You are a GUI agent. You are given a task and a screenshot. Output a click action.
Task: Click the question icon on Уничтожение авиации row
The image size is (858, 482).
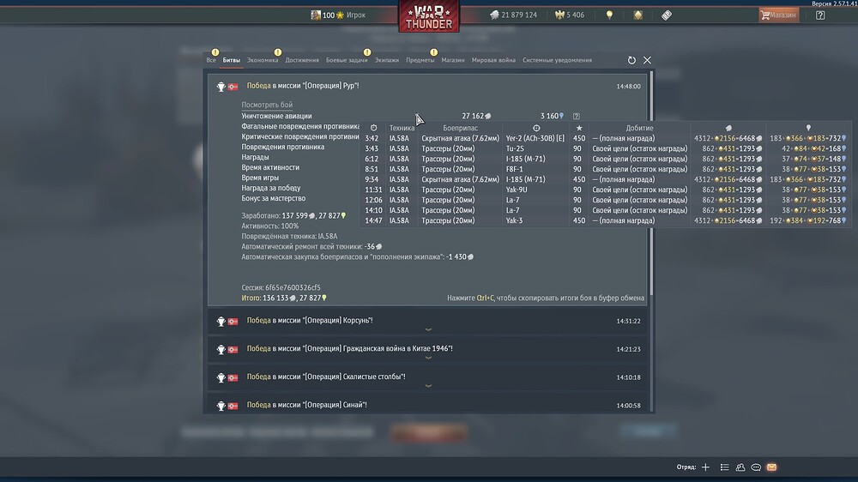point(577,116)
